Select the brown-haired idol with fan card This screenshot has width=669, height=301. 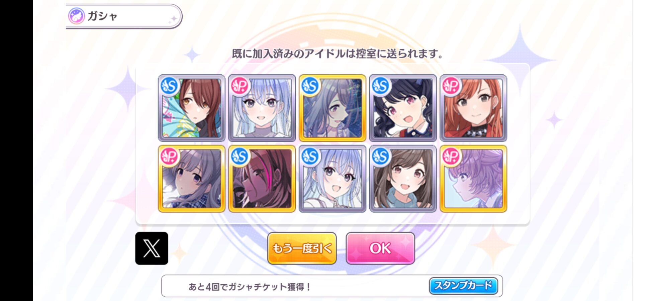192,108
